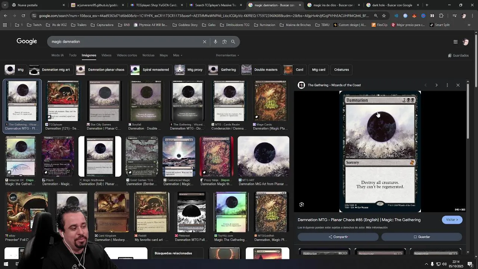The image size is (478, 269).
Task: Open new browser tab
Action: [x=427, y=5]
